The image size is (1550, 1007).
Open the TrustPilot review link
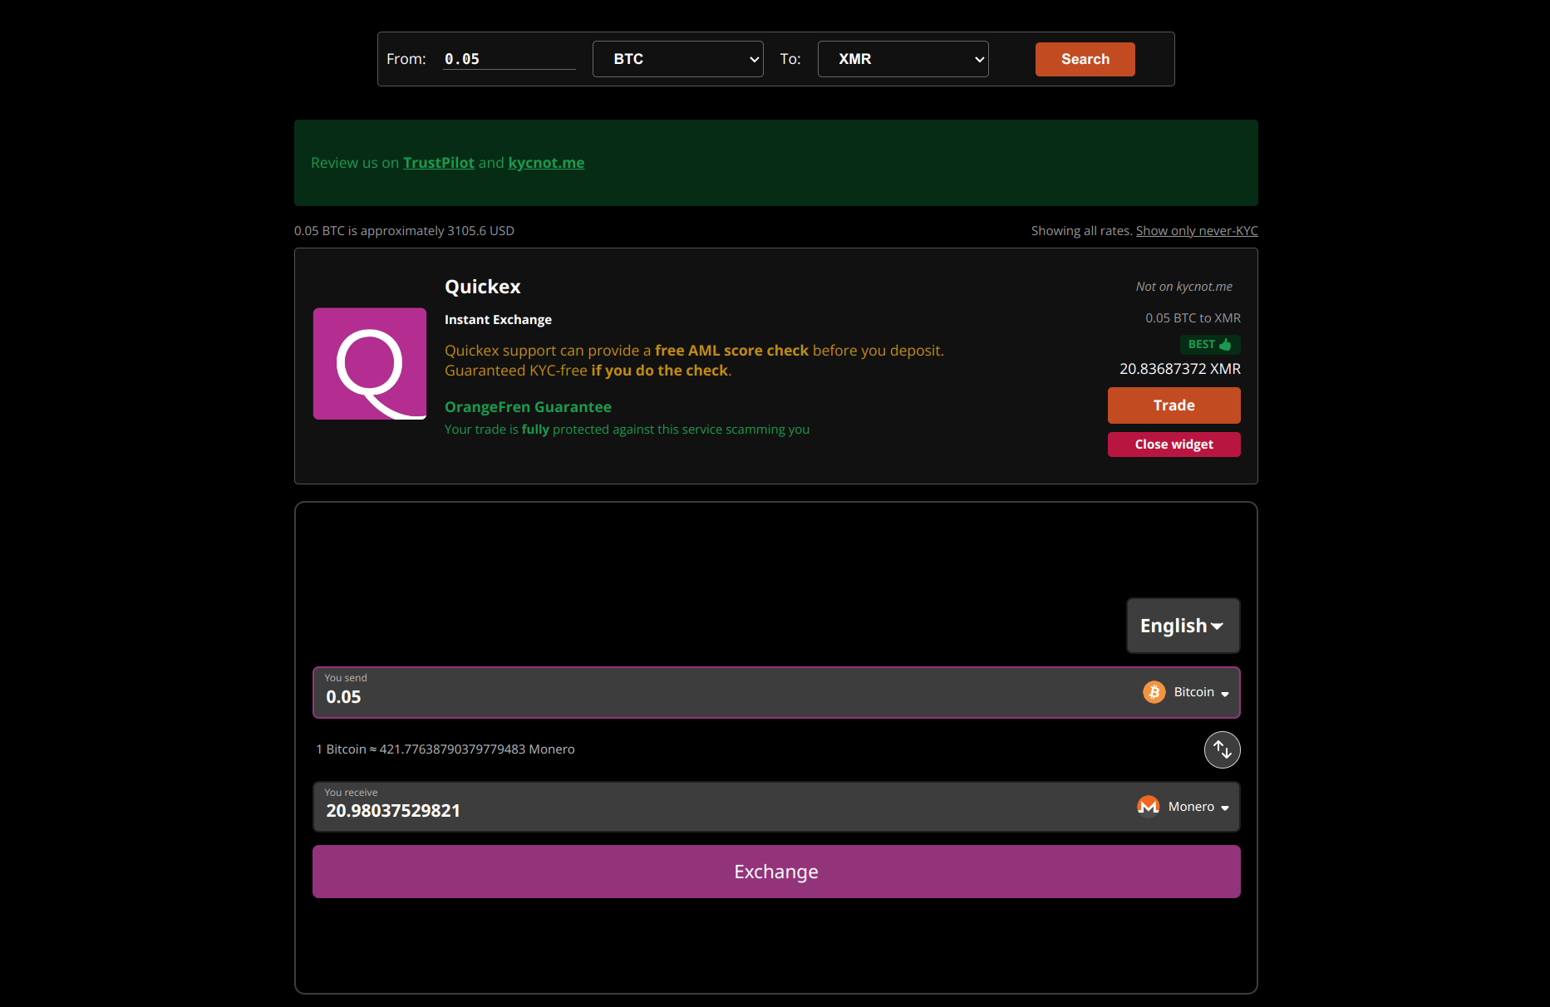click(x=439, y=163)
